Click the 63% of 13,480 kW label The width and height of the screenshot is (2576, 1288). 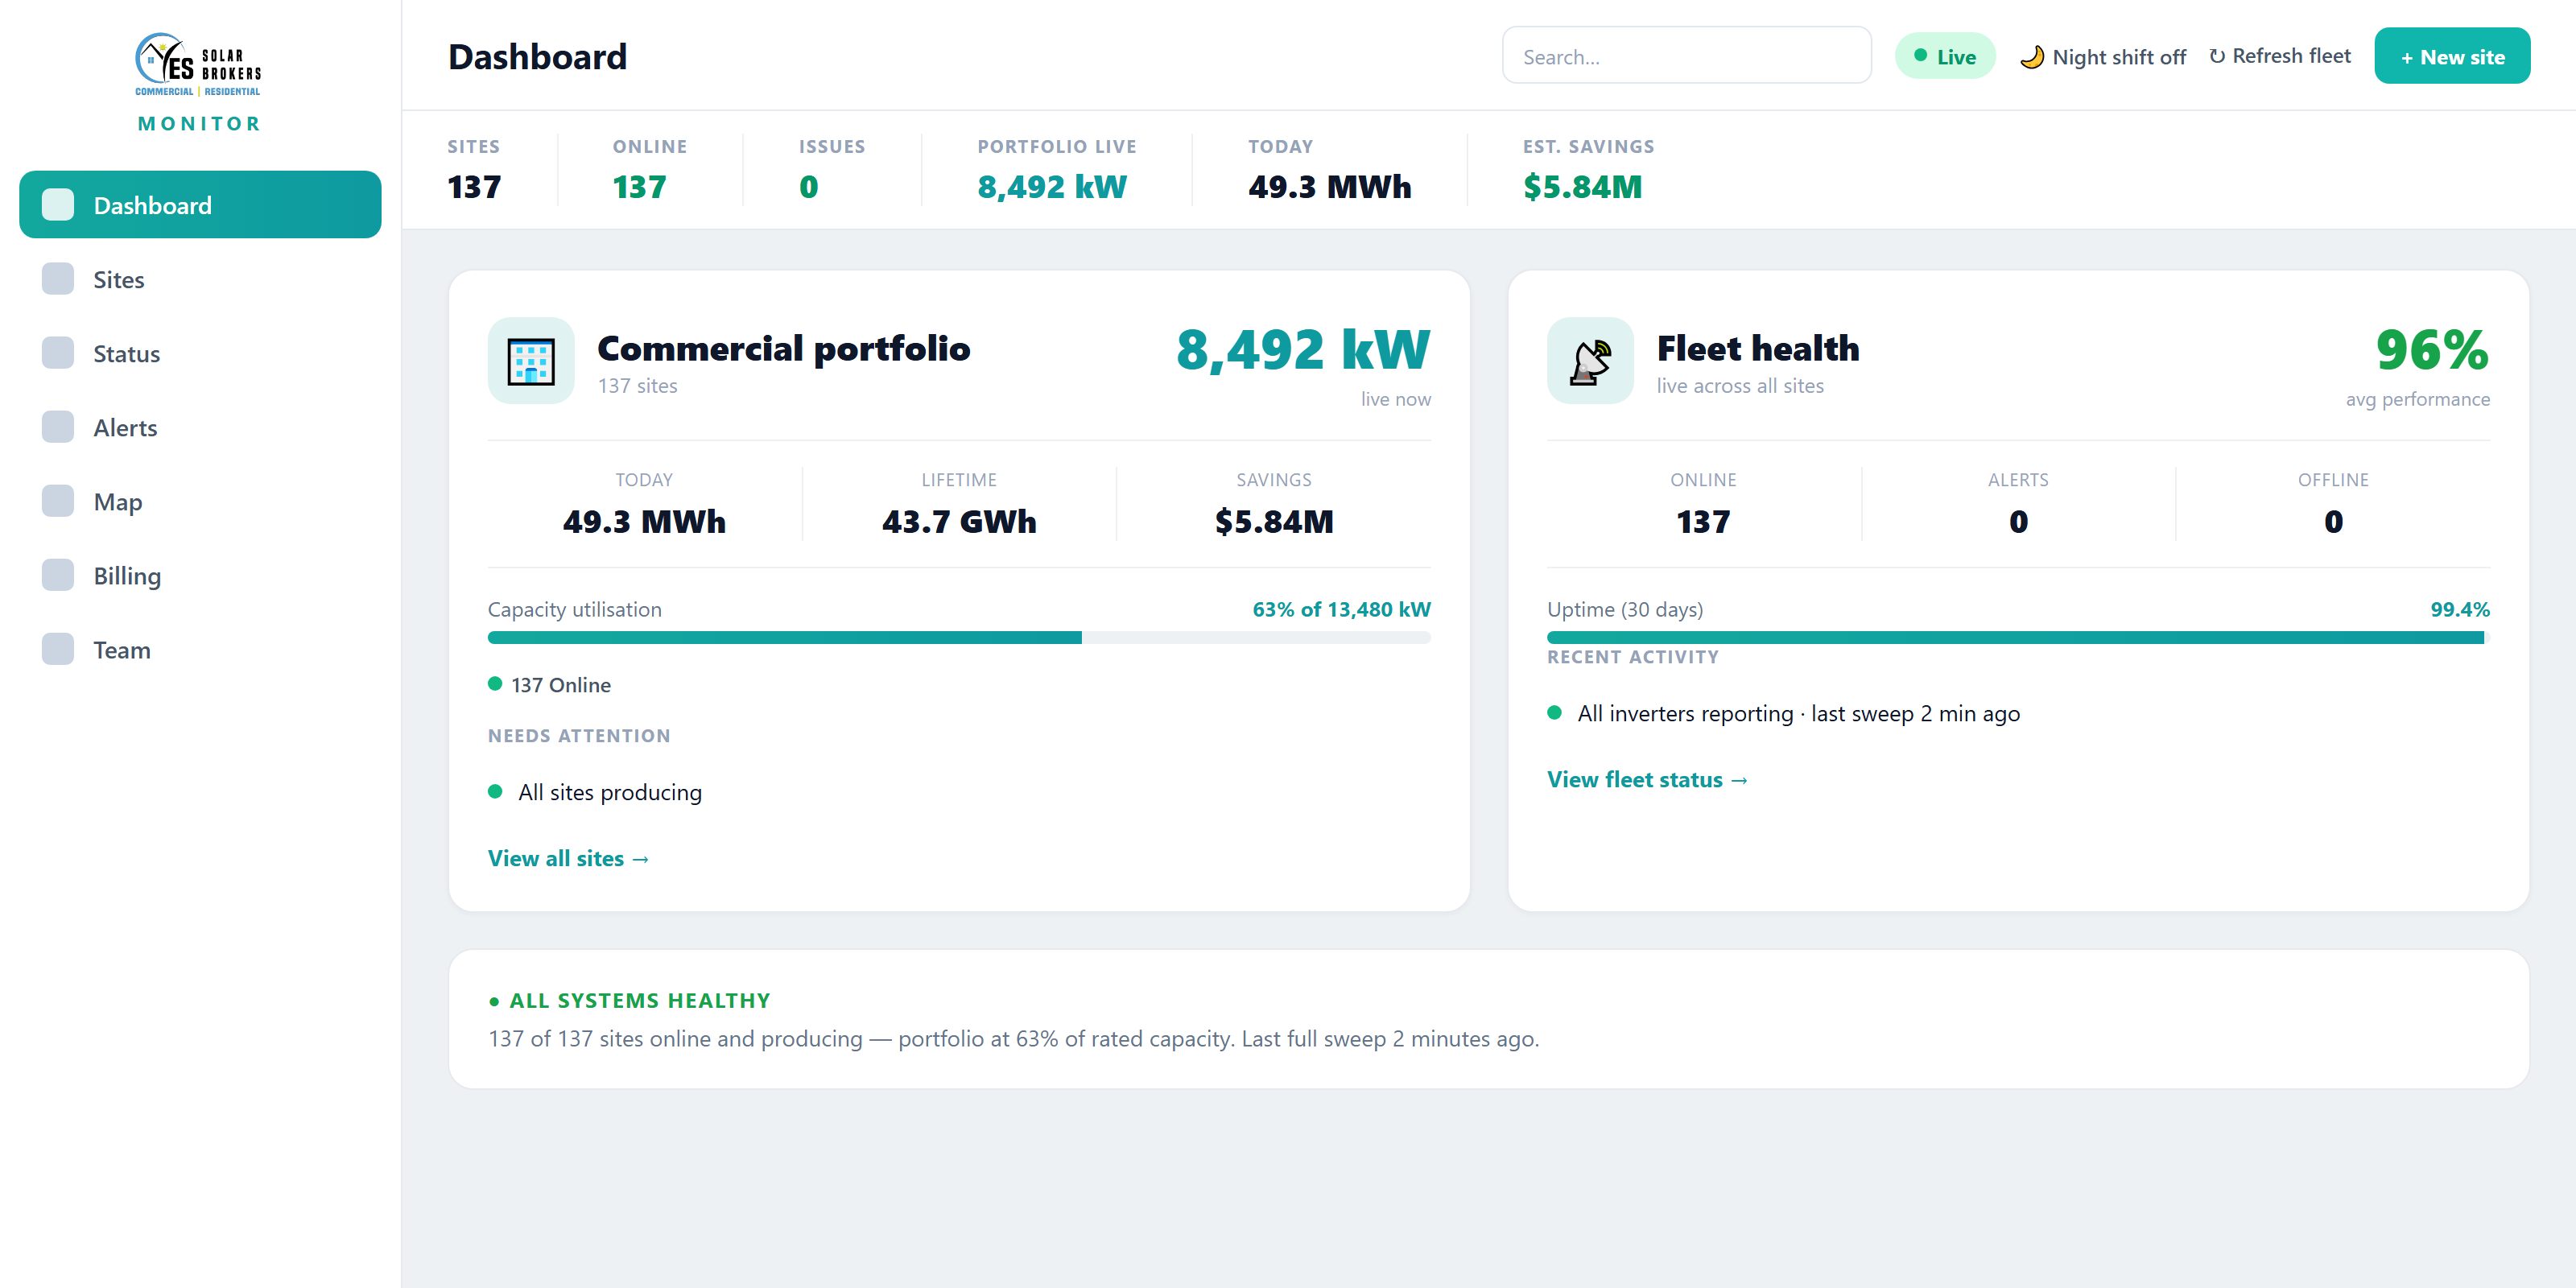(x=1341, y=609)
